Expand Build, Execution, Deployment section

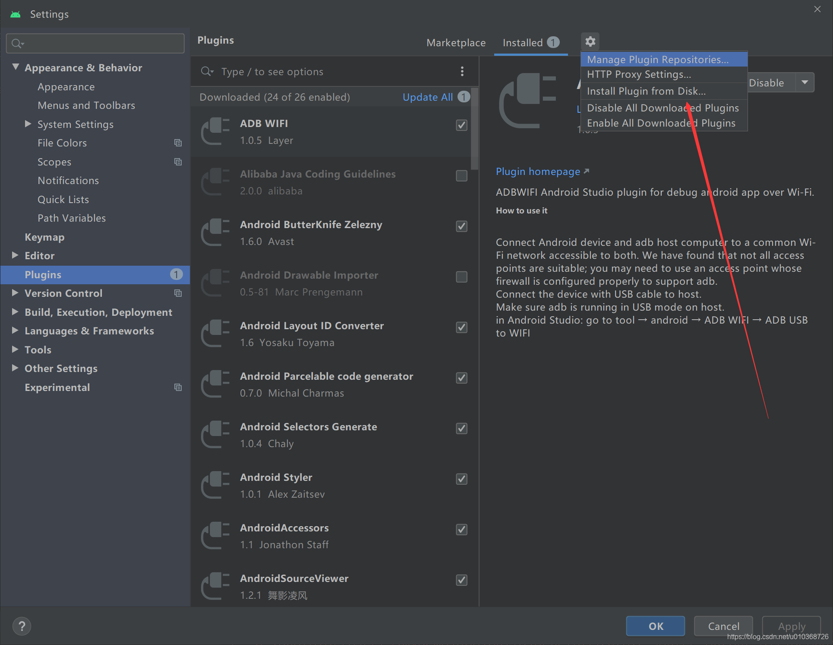click(x=15, y=312)
